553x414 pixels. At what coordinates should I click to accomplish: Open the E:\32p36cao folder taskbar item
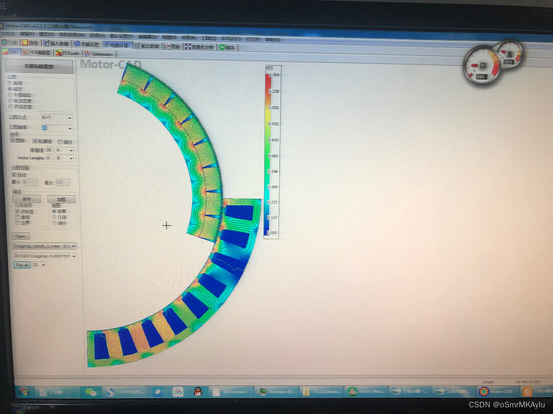(x=322, y=391)
